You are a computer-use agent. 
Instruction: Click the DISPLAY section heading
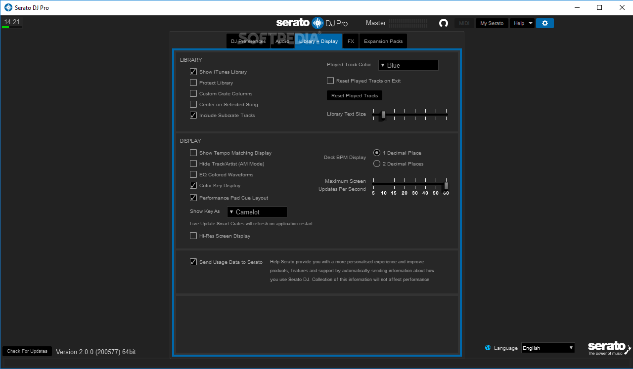click(190, 141)
